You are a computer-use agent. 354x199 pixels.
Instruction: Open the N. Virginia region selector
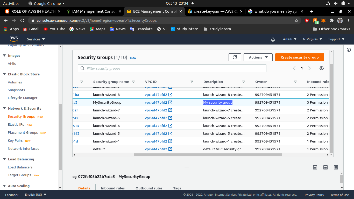(312, 39)
